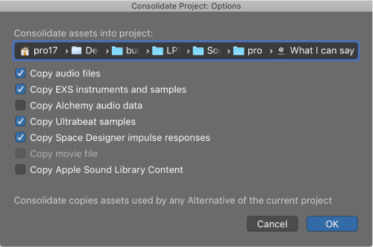Viewport: 373px width, 247px height.
Task: Select the bui folder icon in path
Action: click(x=117, y=51)
